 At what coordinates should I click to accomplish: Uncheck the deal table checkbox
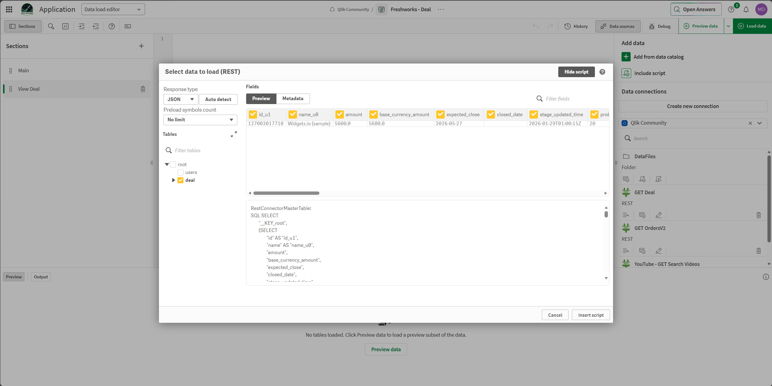[x=180, y=180]
